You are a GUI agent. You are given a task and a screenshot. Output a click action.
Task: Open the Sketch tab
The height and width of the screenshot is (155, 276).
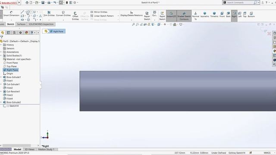tap(10, 24)
